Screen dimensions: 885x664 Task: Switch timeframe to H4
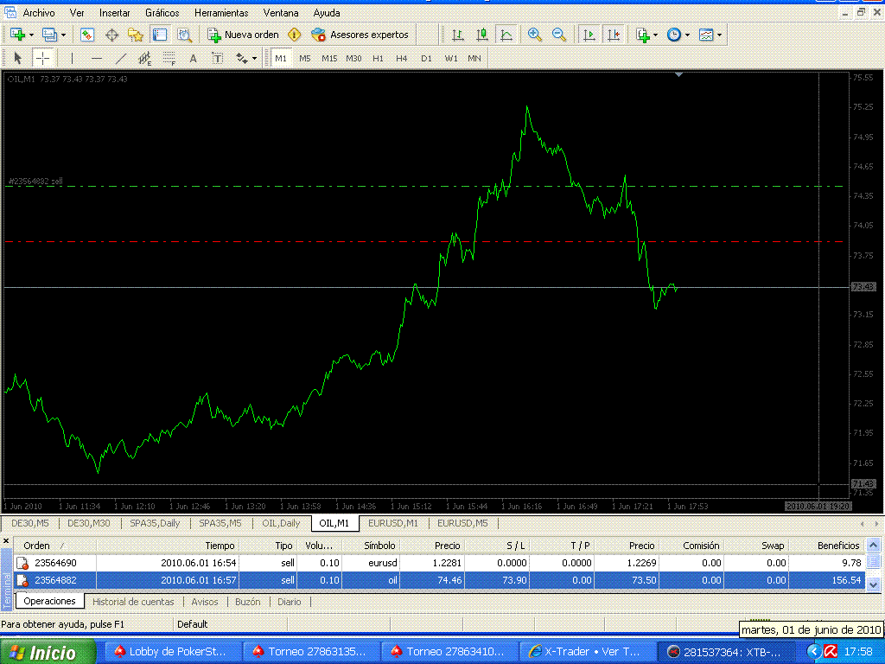pyautogui.click(x=401, y=58)
